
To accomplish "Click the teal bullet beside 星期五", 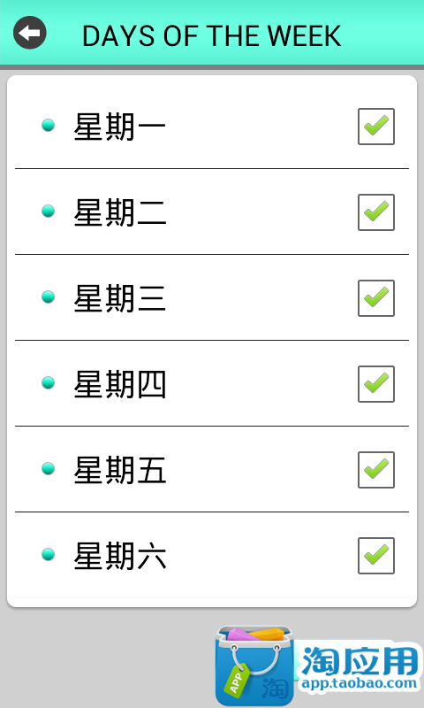I will [x=49, y=468].
